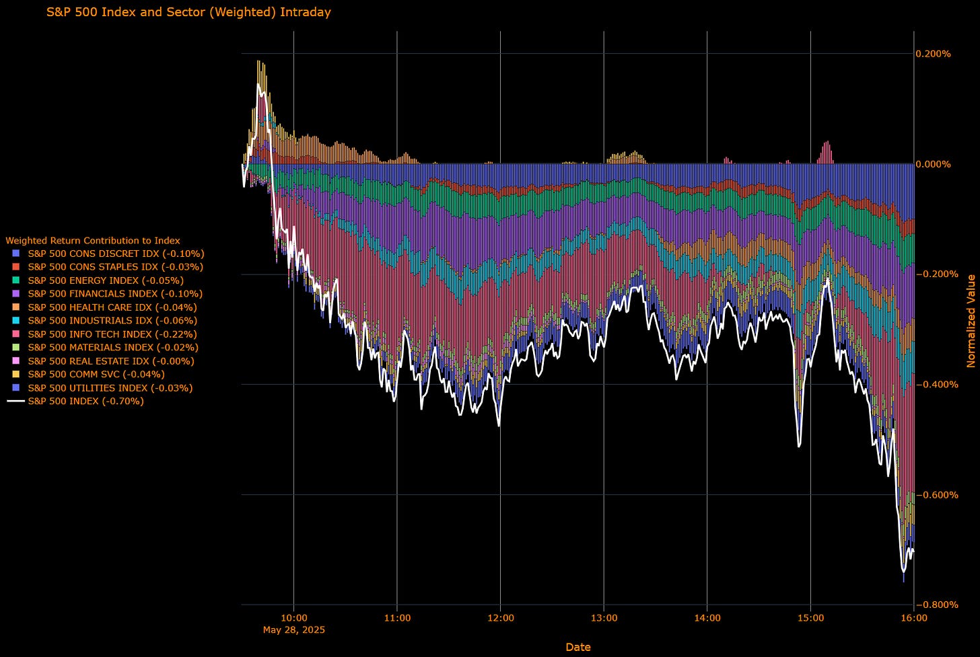Image resolution: width=980 pixels, height=657 pixels.
Task: Toggle S&P 500 FINANCIALS INDEX series label
Action: tap(115, 294)
